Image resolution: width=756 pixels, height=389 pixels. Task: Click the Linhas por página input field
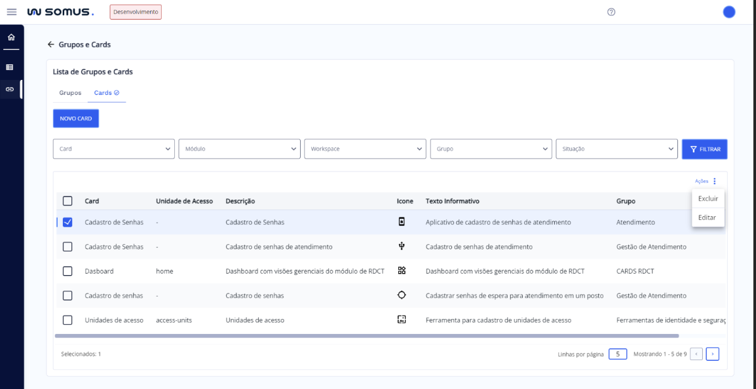point(617,354)
